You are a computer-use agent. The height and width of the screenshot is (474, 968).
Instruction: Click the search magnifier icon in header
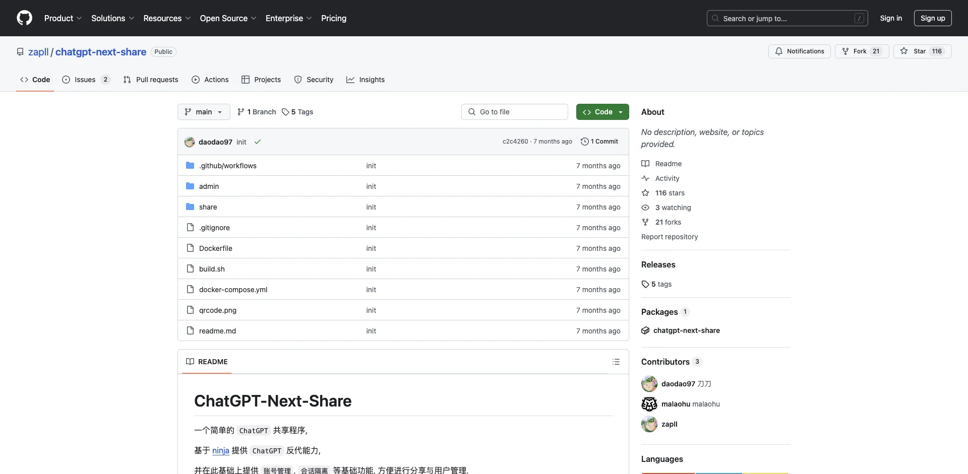[715, 18]
